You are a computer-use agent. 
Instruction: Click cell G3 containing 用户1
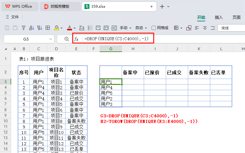(x=111, y=82)
